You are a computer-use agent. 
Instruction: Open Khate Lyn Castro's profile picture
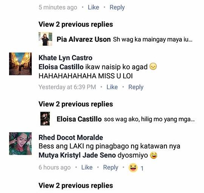tap(20, 64)
